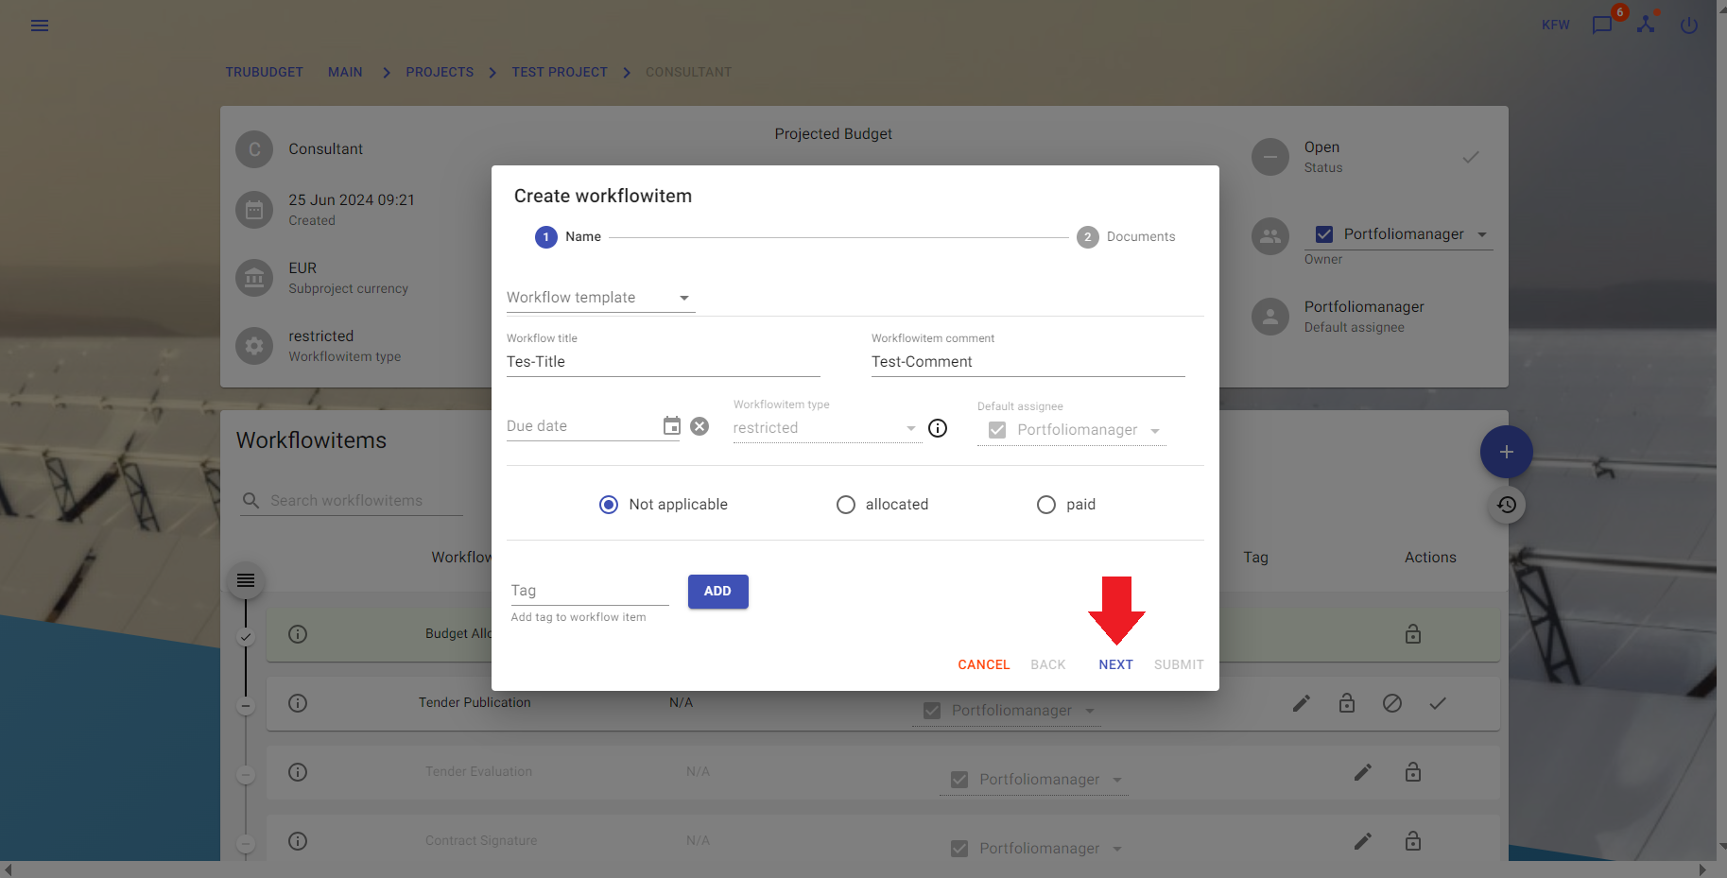This screenshot has height=878, width=1727.
Task: Open permissions lock for Tender Publication
Action: [1347, 703]
